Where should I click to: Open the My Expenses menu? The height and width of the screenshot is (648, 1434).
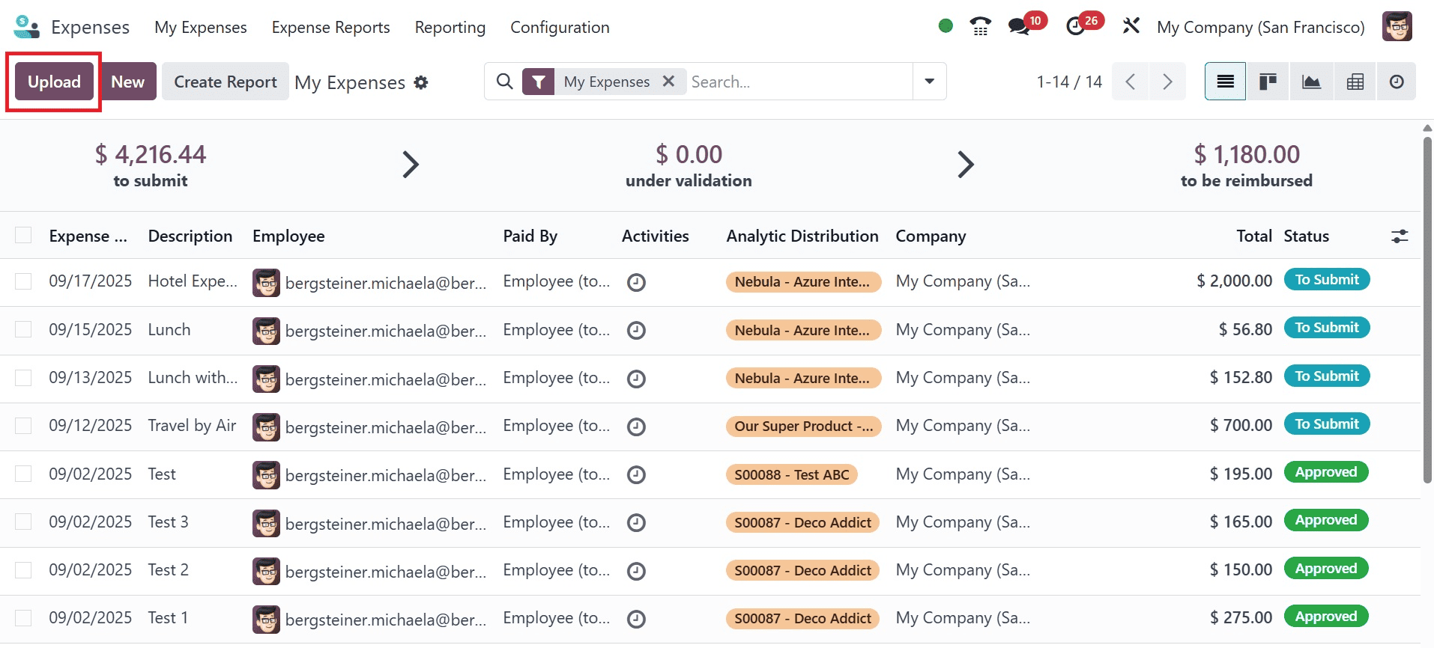[200, 28]
